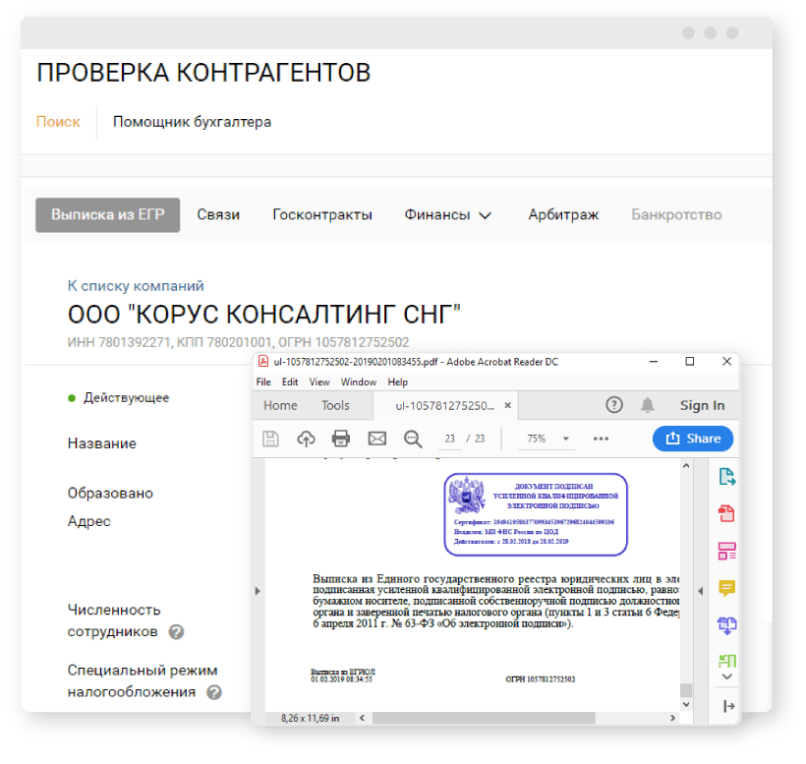Click the scroll down arrow in PDF view
This screenshot has height=764, width=806.
[x=686, y=704]
